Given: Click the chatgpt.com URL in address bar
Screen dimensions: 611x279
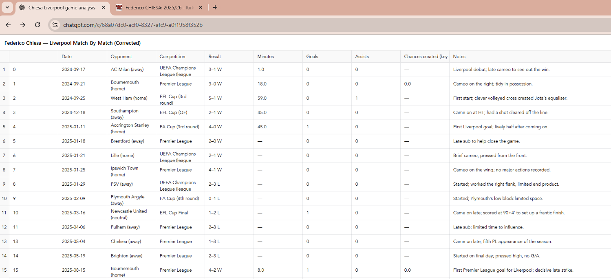Looking at the screenshot, I should (133, 25).
